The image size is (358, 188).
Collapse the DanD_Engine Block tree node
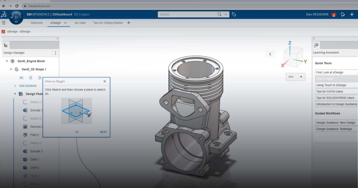7,61
